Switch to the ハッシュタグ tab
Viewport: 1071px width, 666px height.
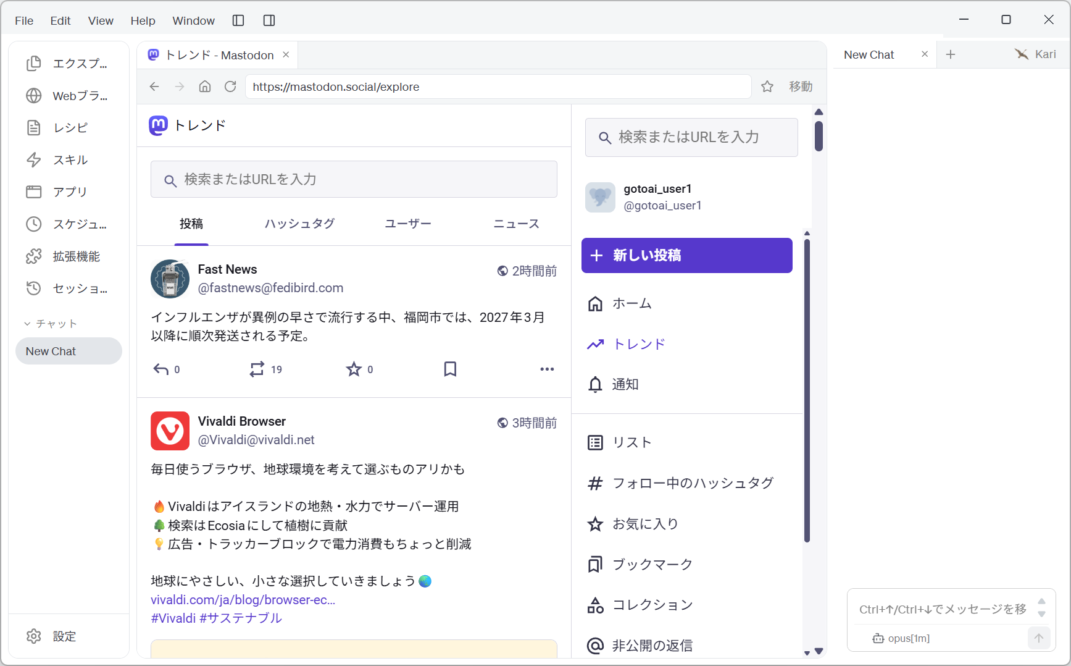pos(299,224)
